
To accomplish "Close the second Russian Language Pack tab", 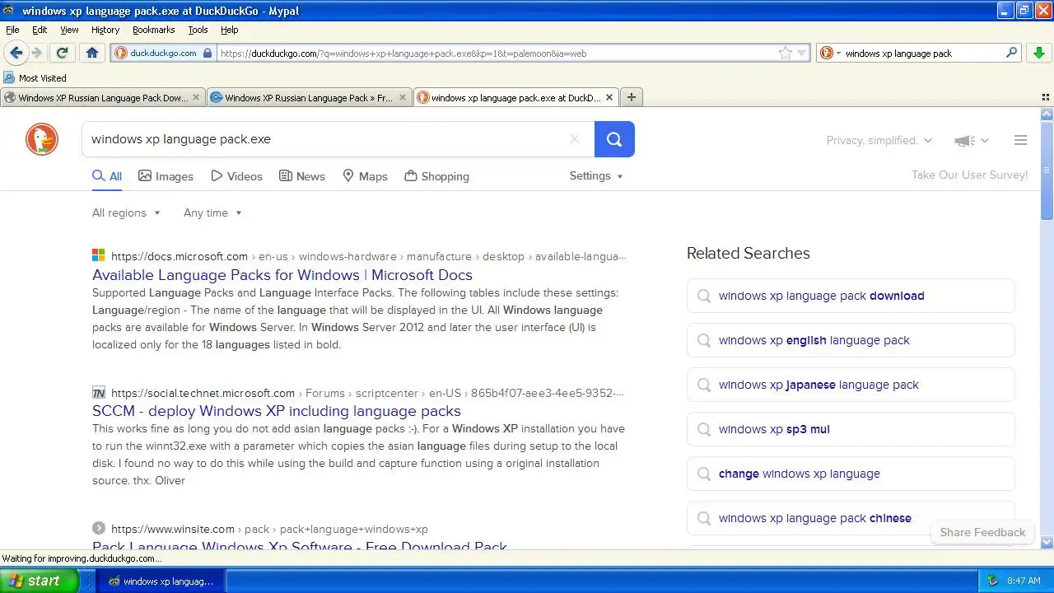I will 403,97.
